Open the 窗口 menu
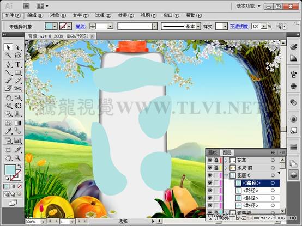 171,15
